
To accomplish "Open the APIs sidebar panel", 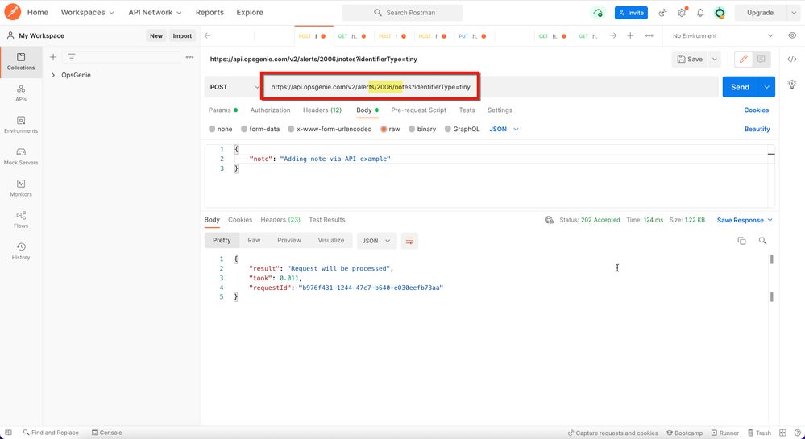I will pos(21,93).
